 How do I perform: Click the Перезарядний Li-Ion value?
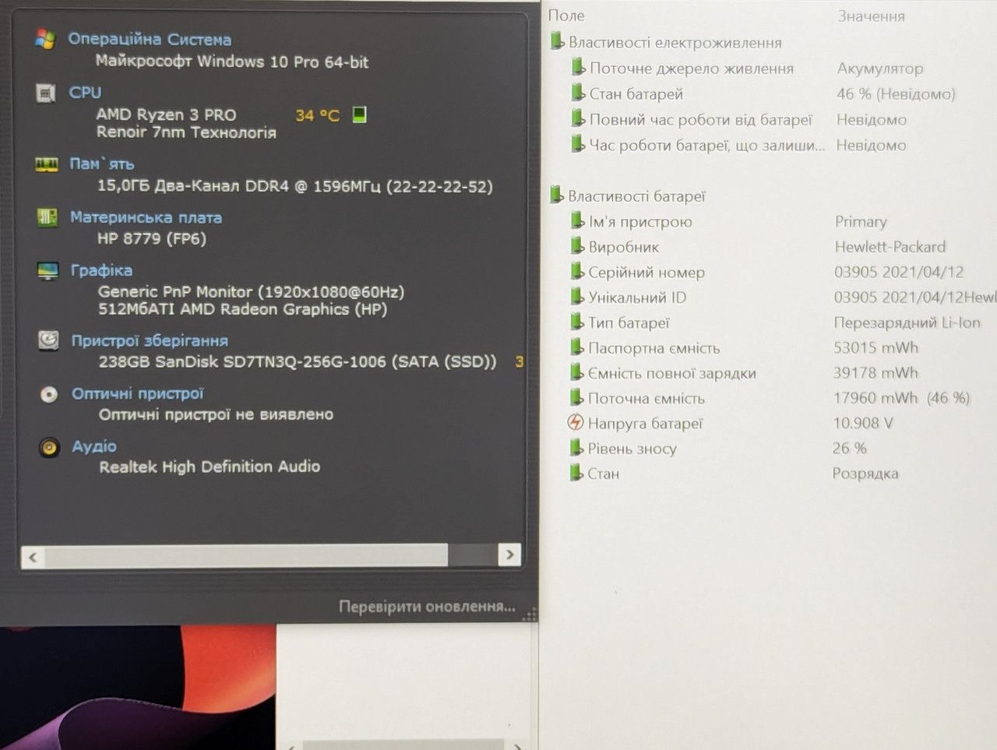[907, 322]
